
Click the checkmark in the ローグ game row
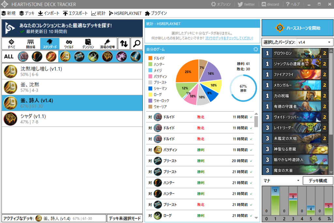tap(251, 216)
